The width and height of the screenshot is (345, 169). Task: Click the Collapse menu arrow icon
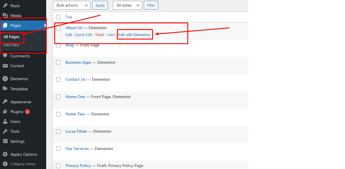(5, 164)
